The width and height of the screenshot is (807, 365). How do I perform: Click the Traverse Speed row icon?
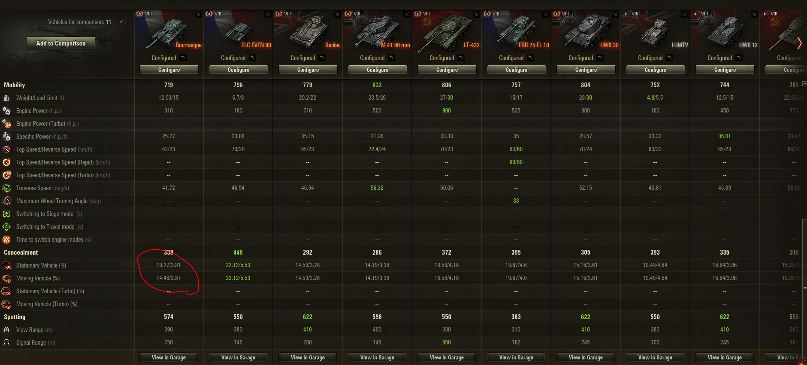pyautogui.click(x=6, y=188)
